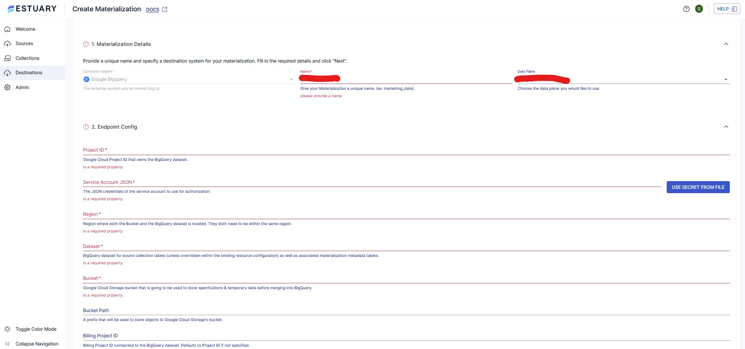Click the HELP panel button

[727, 9]
